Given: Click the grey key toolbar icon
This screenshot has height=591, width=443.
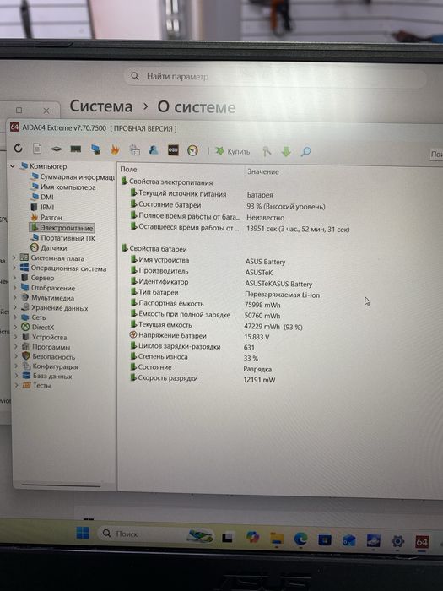Looking at the screenshot, I should [267, 151].
